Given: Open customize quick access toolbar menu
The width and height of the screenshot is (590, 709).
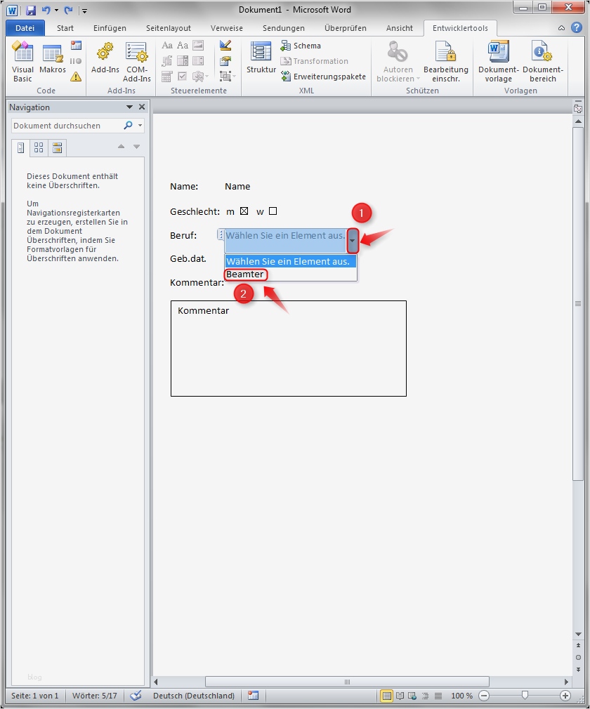Looking at the screenshot, I should (x=84, y=11).
